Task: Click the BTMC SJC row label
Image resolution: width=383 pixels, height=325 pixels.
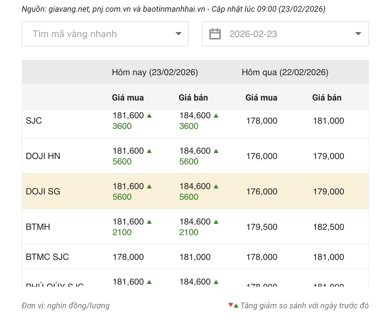Action: coord(47,257)
